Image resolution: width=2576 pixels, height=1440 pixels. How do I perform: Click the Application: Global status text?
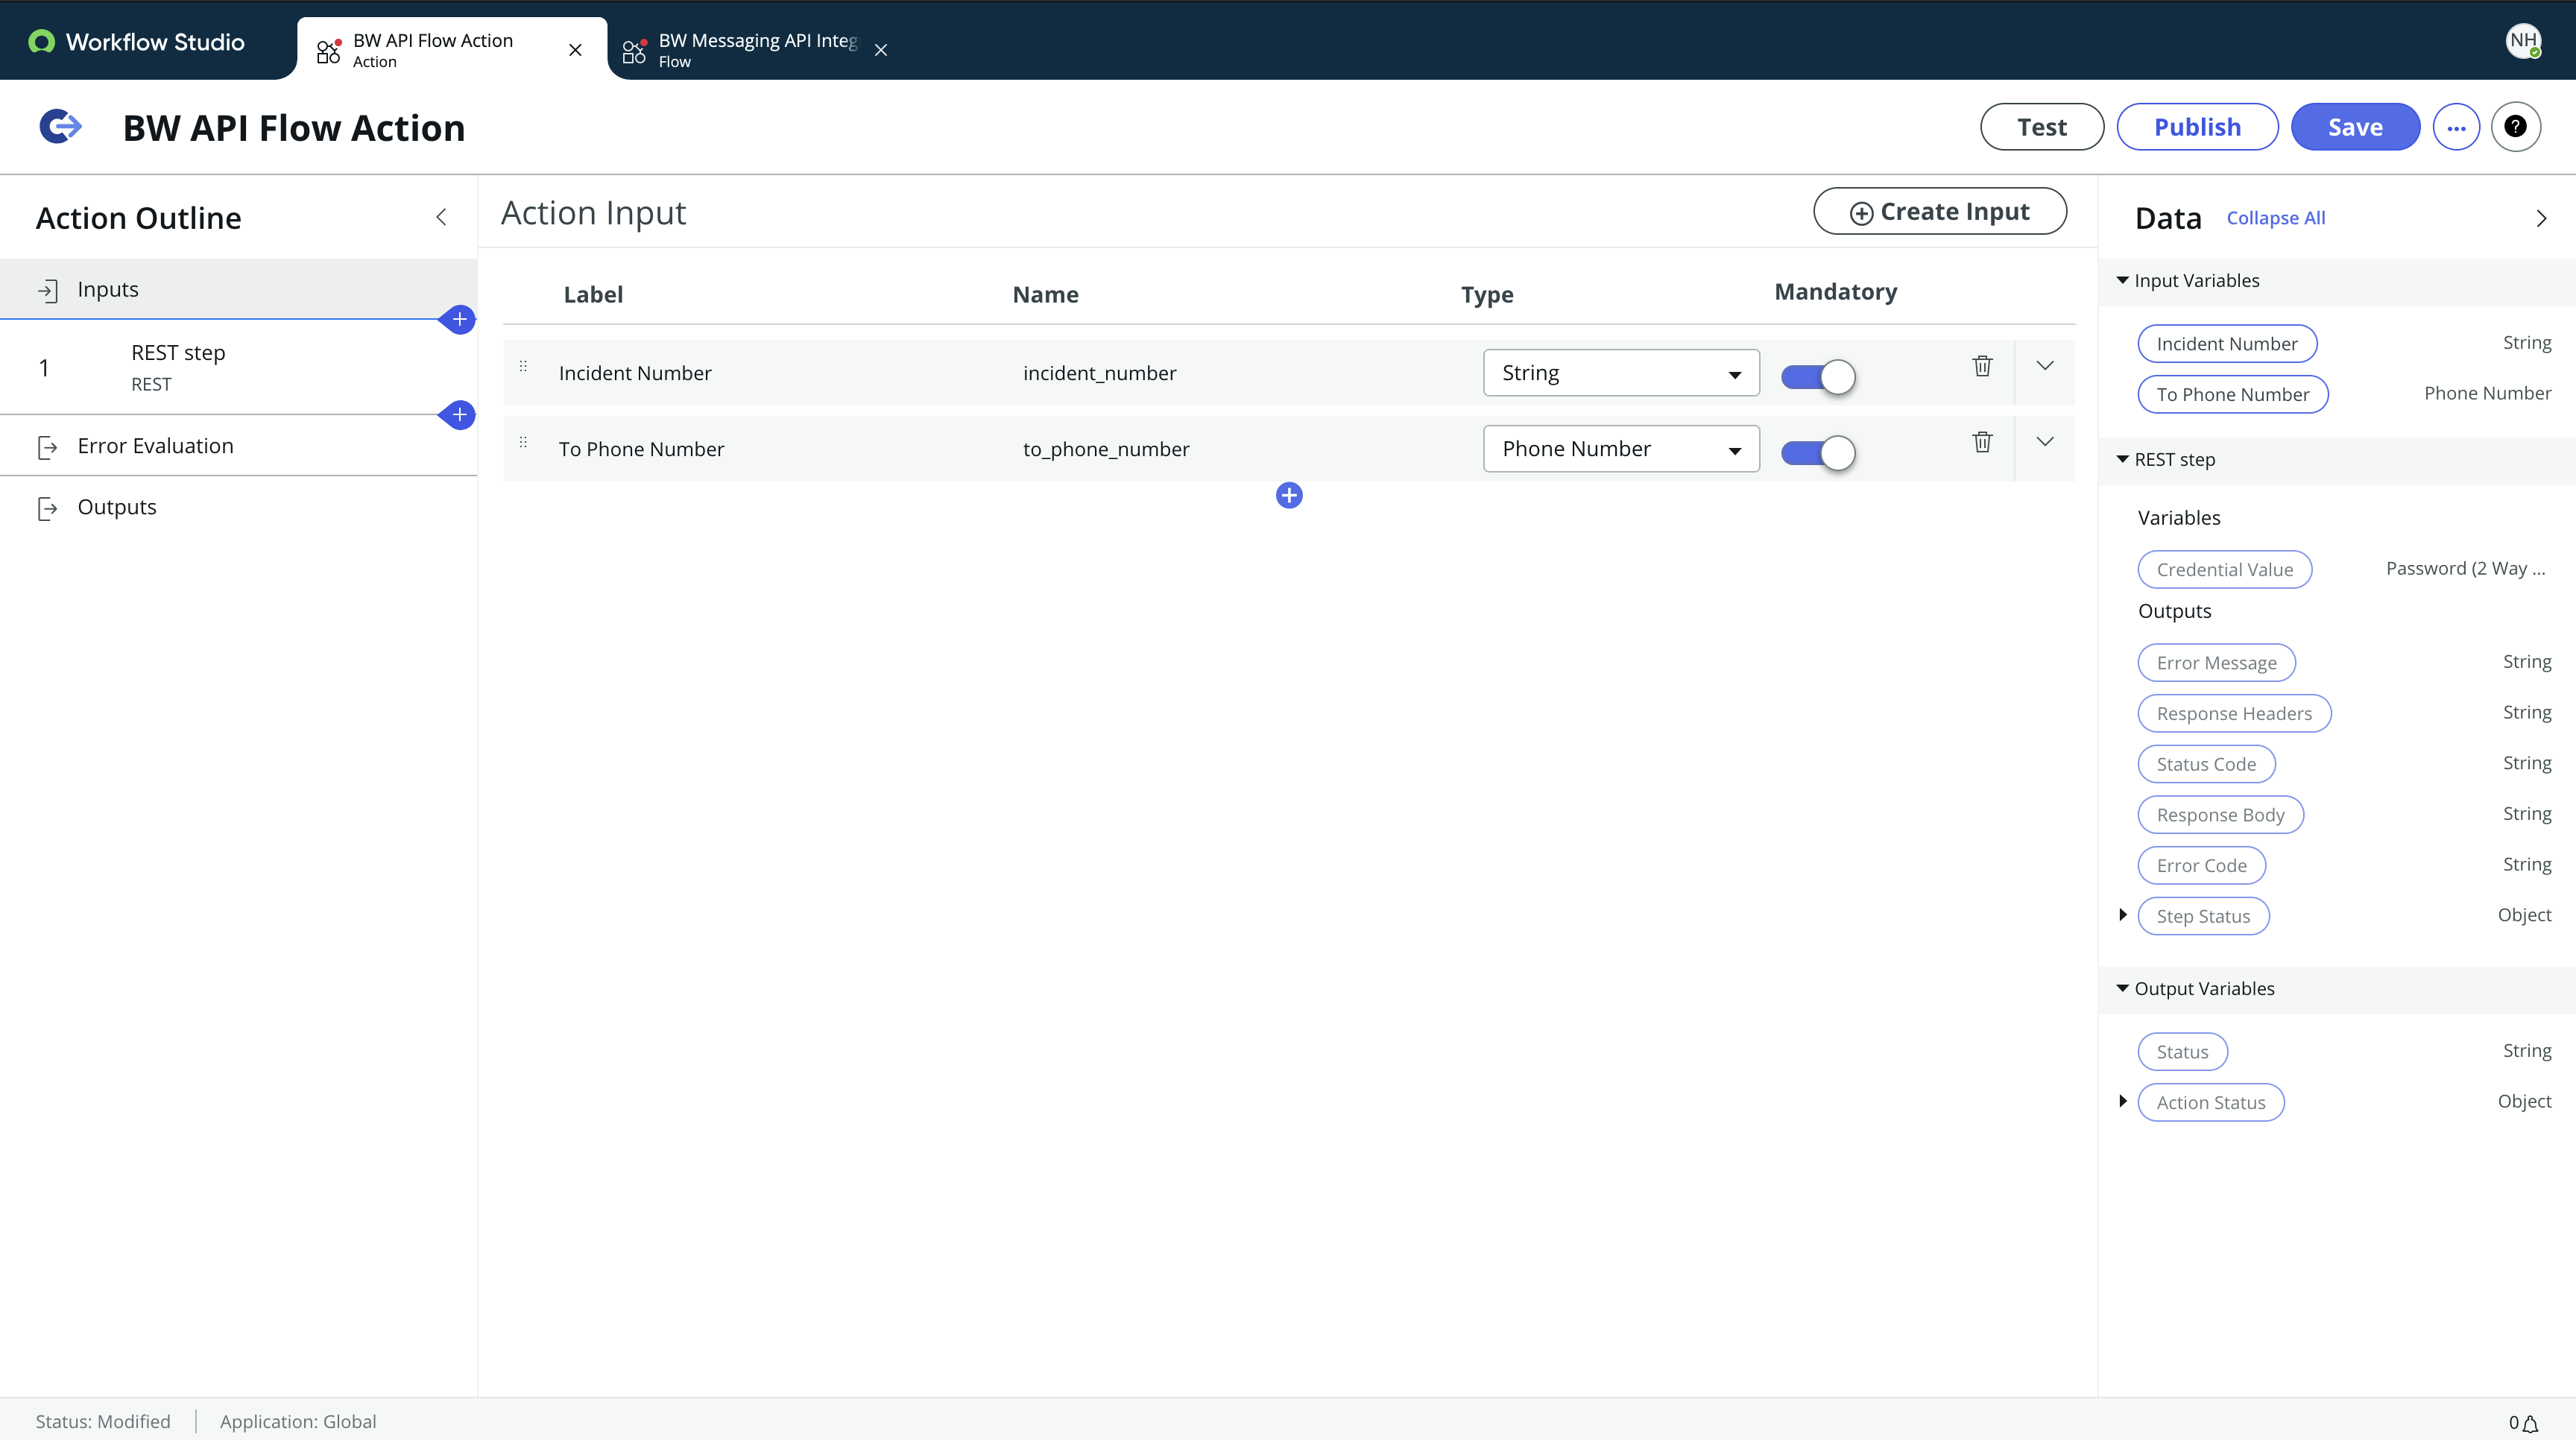coord(298,1421)
